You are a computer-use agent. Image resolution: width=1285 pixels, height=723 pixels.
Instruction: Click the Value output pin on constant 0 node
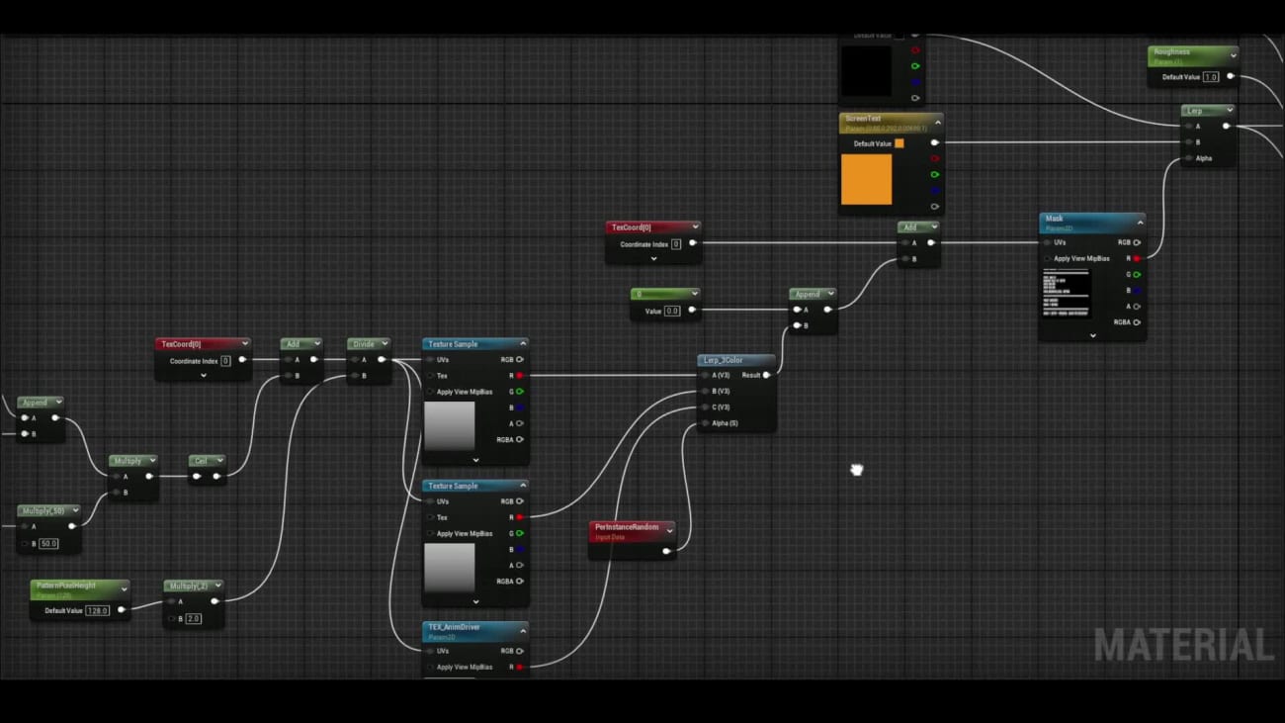click(x=691, y=310)
